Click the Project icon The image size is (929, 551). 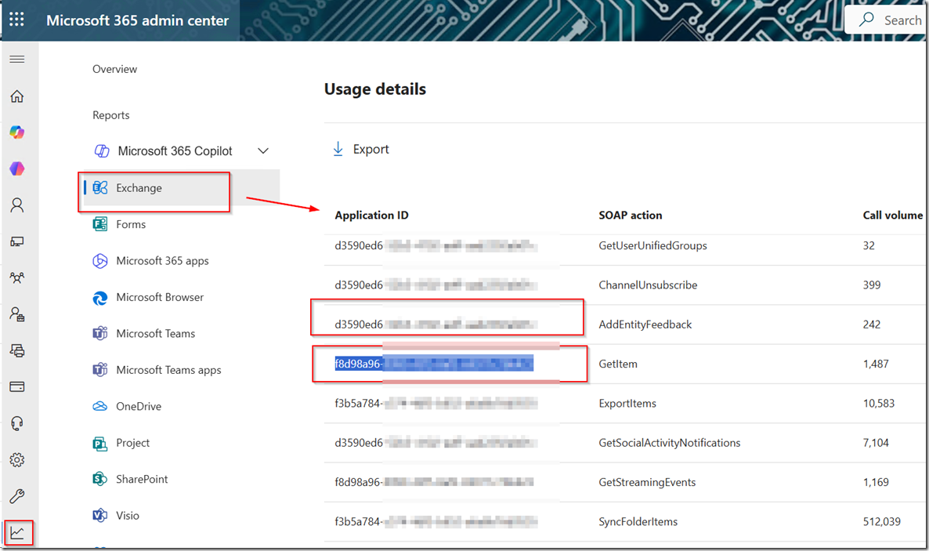point(100,443)
